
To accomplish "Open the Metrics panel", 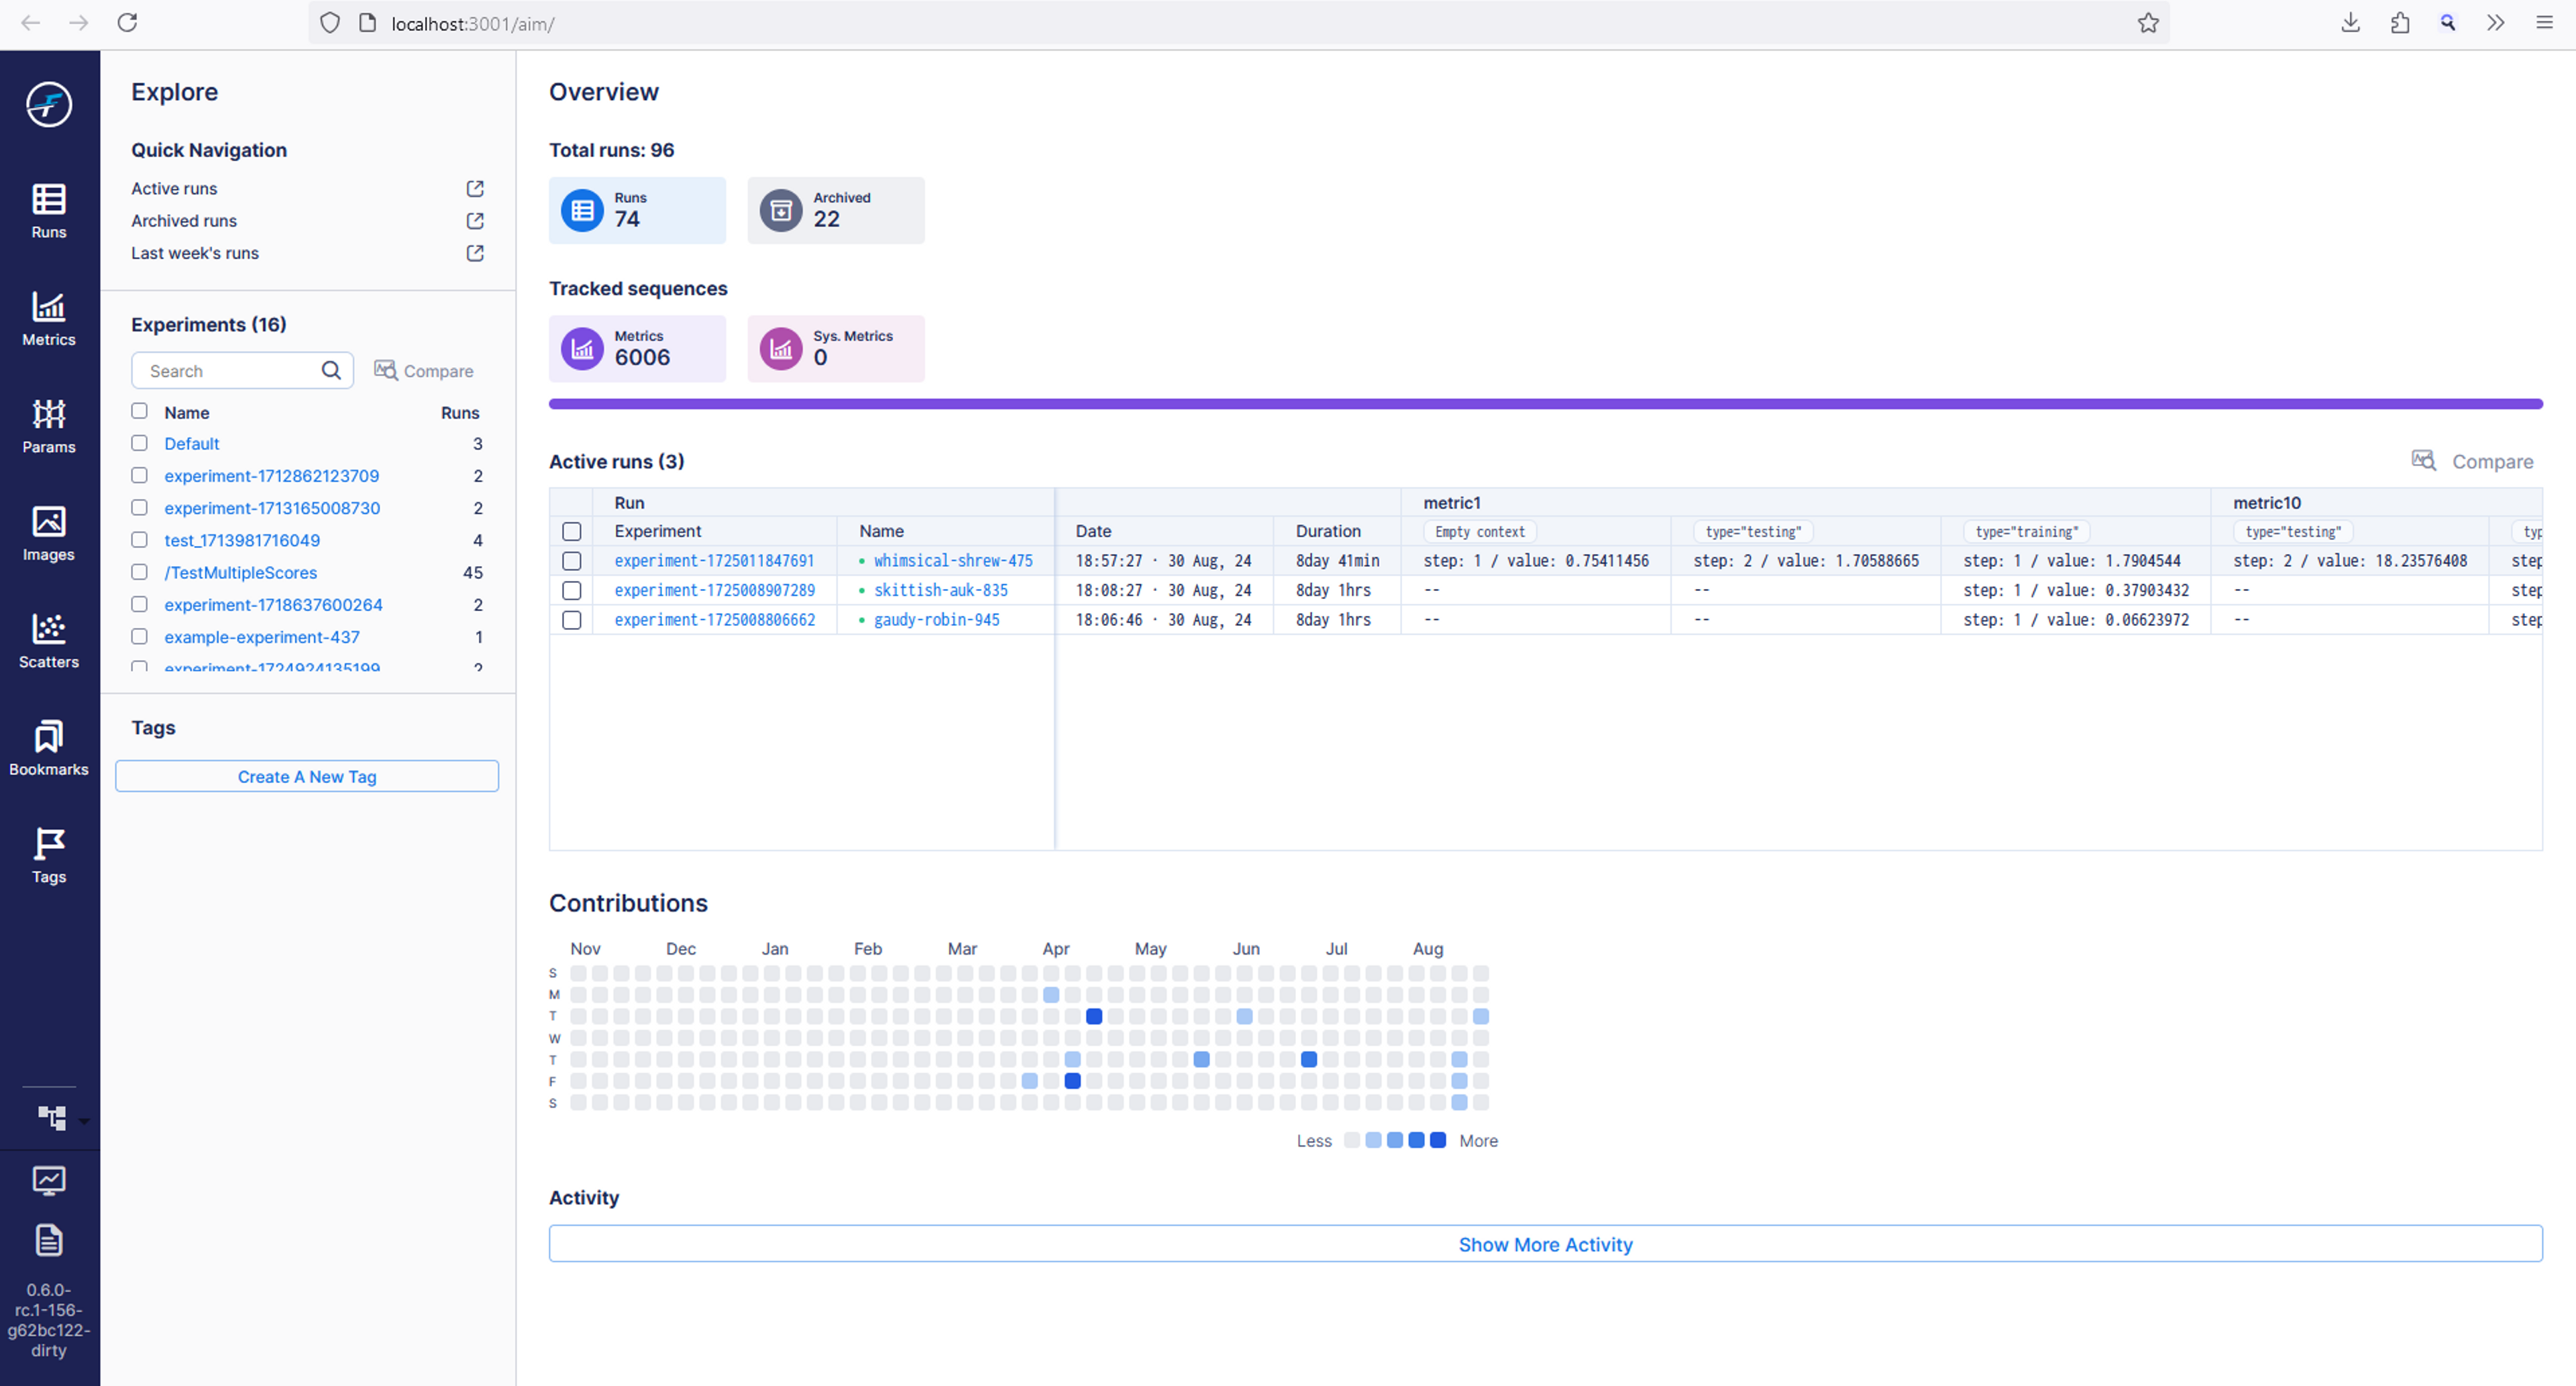I will pyautogui.click(x=48, y=319).
